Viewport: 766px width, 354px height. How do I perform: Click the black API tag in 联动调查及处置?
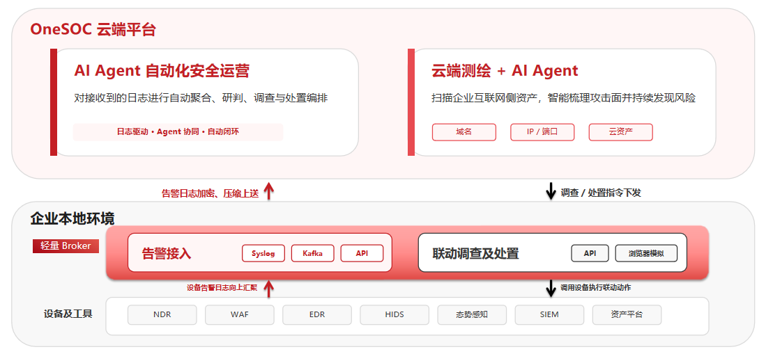tap(590, 253)
